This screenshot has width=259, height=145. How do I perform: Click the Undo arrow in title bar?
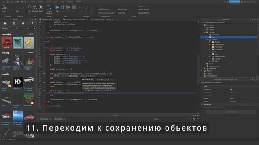pyautogui.click(x=25, y=2)
